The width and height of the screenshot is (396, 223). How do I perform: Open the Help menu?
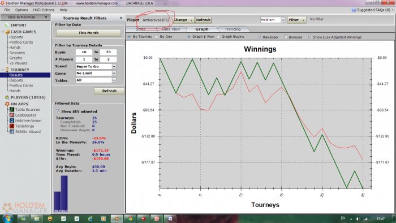tap(63, 10)
